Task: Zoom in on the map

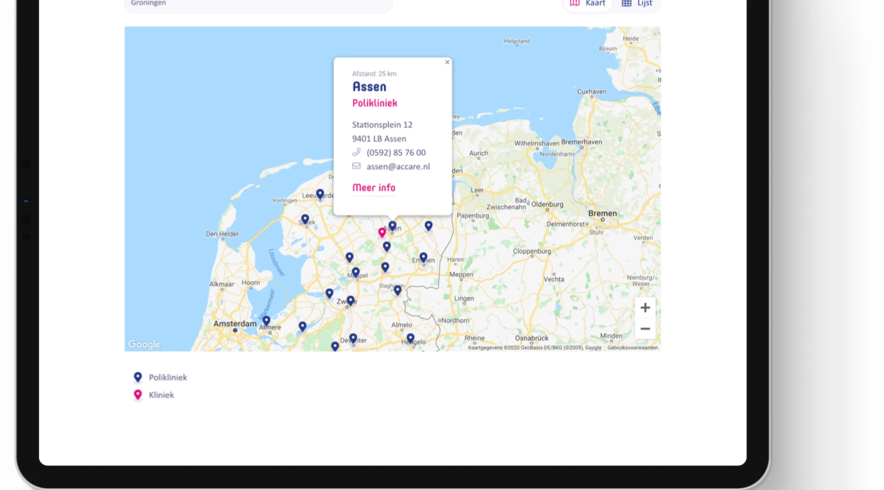Action: click(x=645, y=308)
